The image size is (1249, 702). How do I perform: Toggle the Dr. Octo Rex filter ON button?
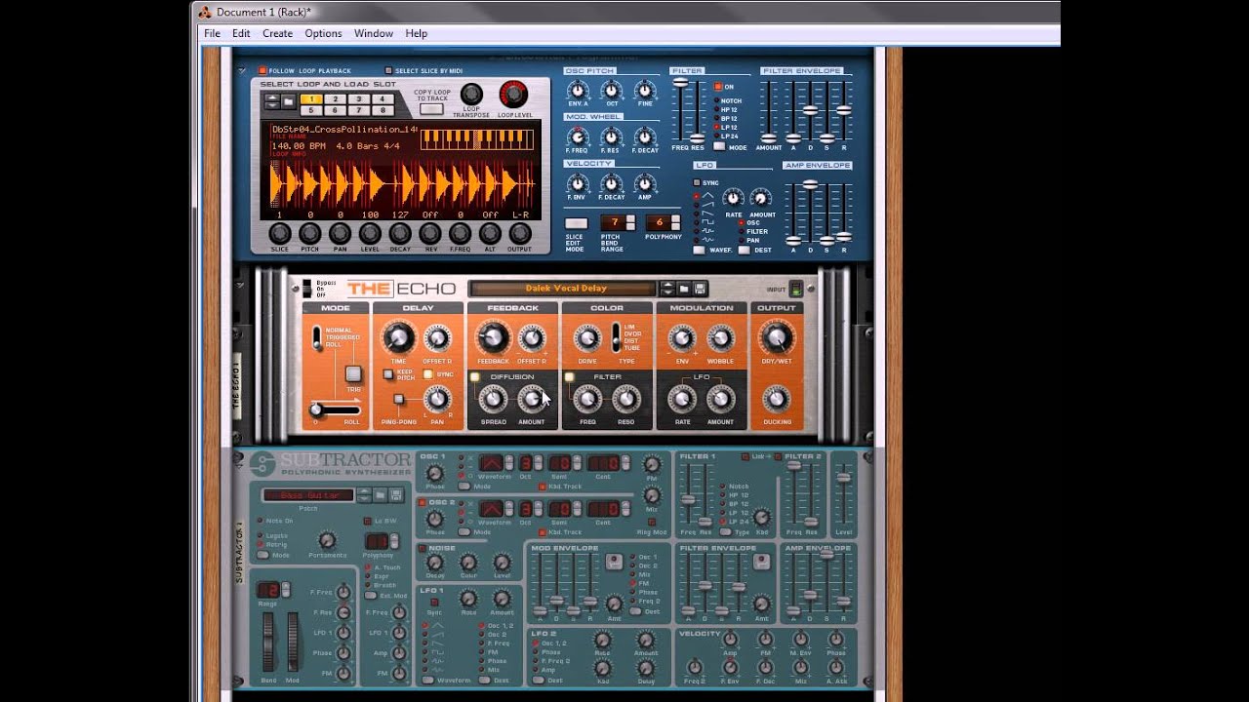(717, 87)
